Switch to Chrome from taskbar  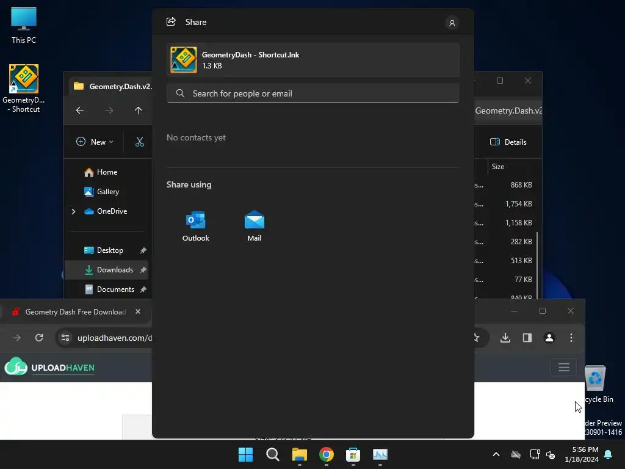click(327, 454)
